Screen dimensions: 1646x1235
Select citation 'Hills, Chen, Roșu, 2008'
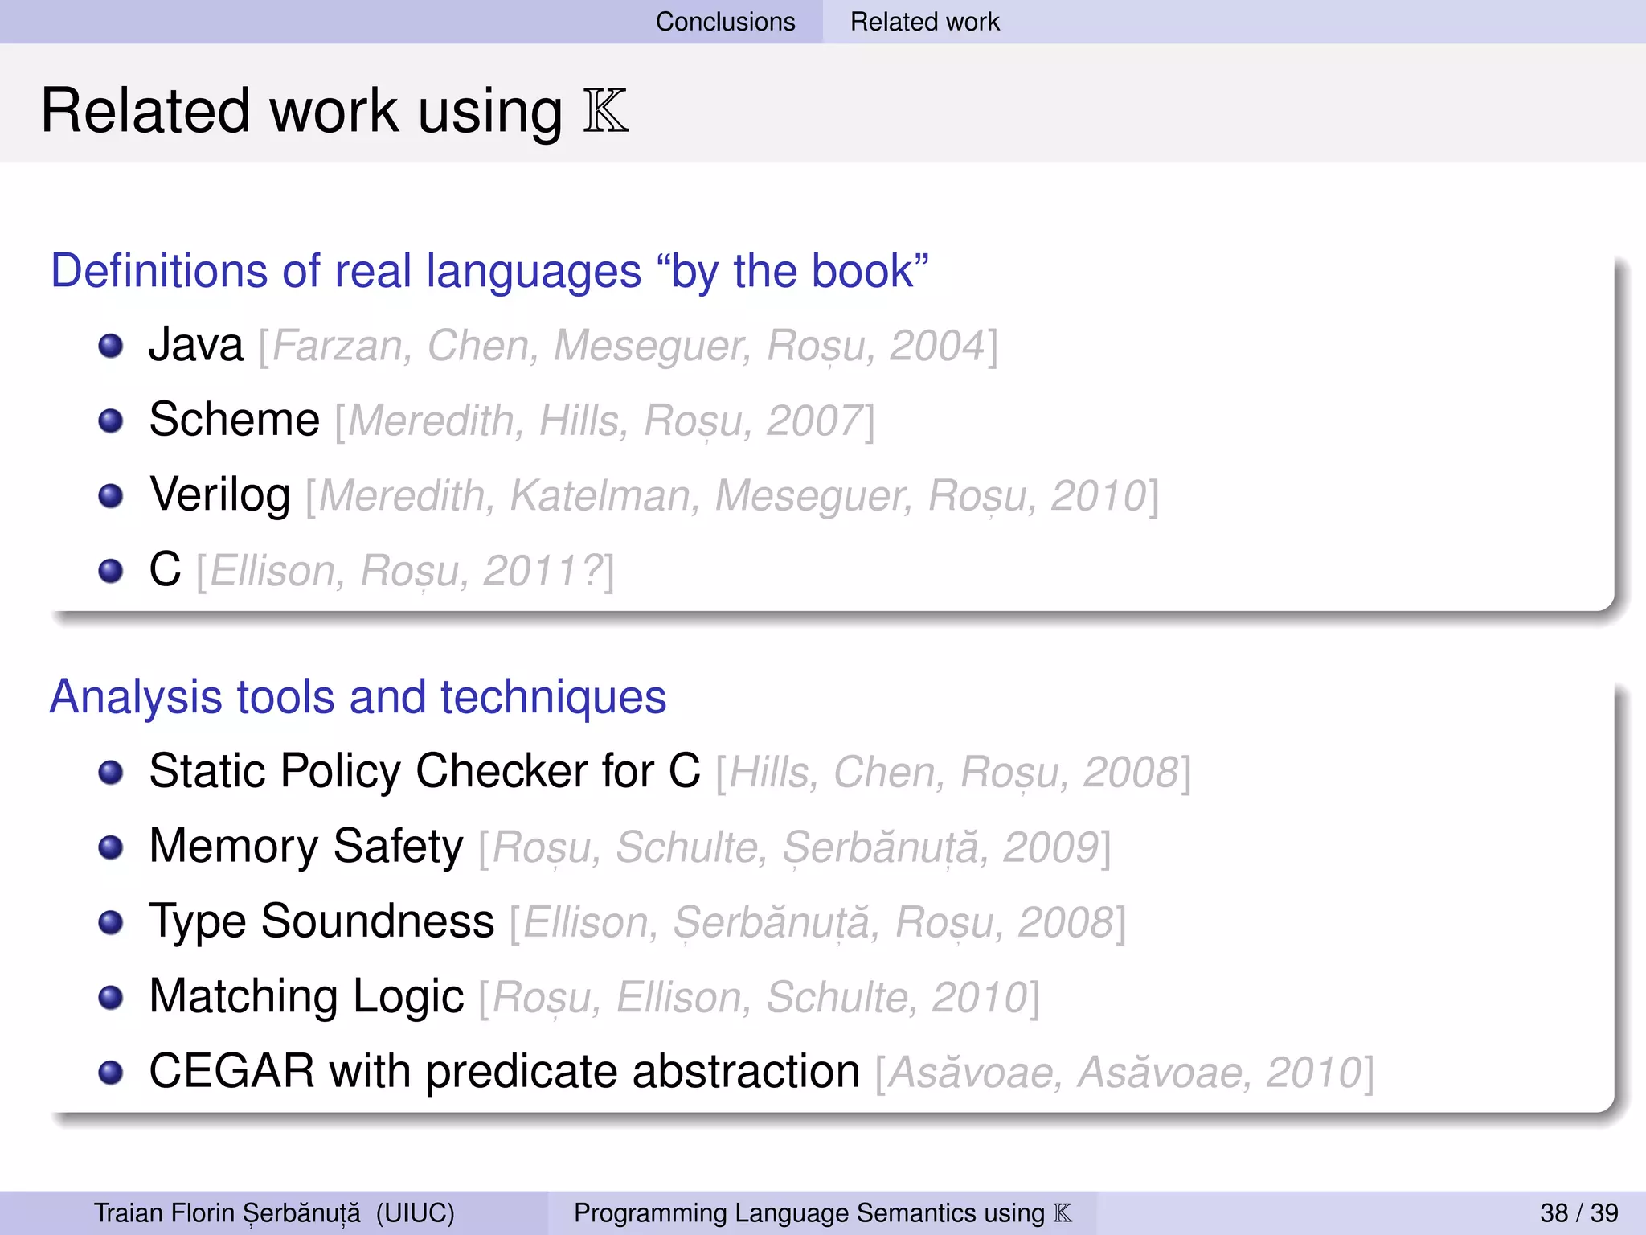953,773
